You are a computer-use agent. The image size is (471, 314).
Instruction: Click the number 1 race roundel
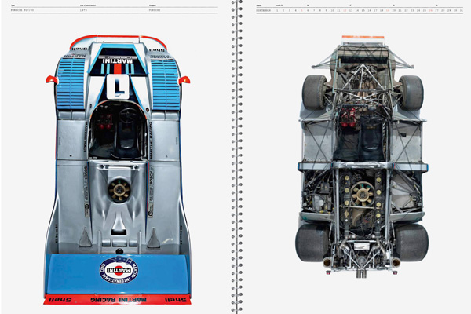click(x=118, y=86)
